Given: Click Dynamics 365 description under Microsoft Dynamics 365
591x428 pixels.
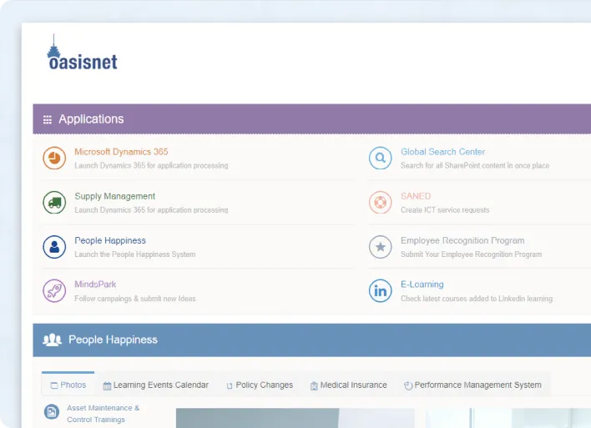Looking at the screenshot, I should (151, 166).
